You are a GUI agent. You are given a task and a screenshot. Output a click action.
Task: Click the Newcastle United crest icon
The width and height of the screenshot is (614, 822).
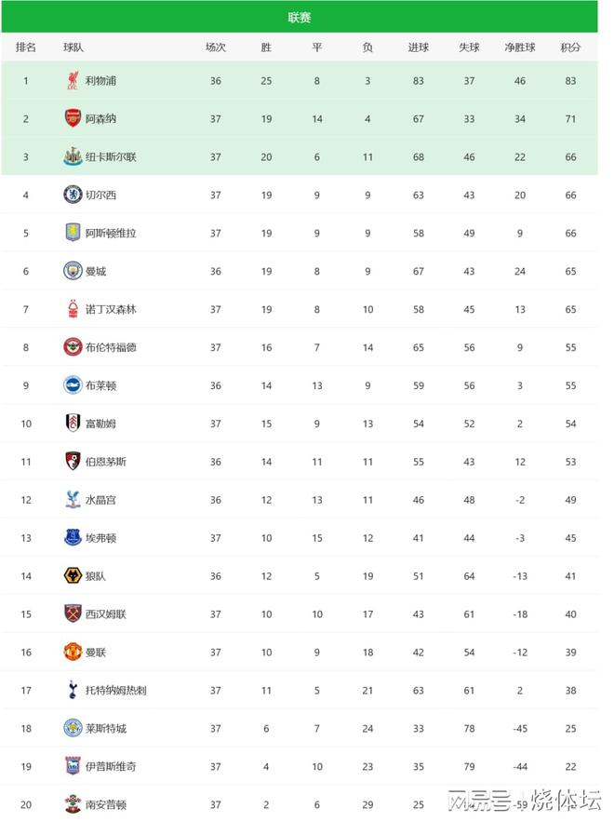point(72,157)
